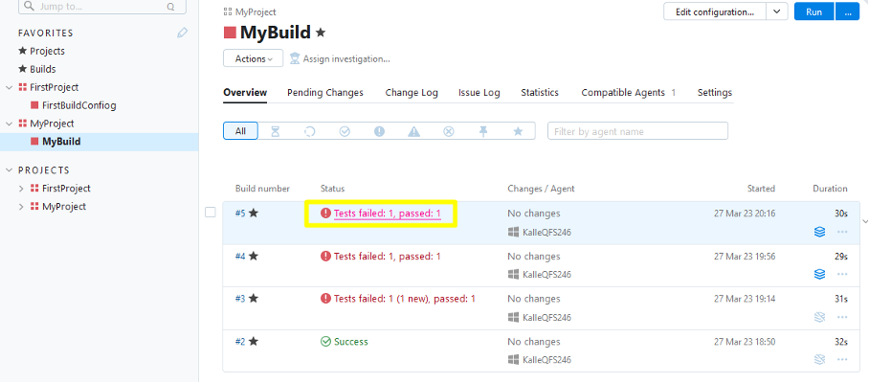Filter builds by pinned pin icon

click(x=483, y=131)
